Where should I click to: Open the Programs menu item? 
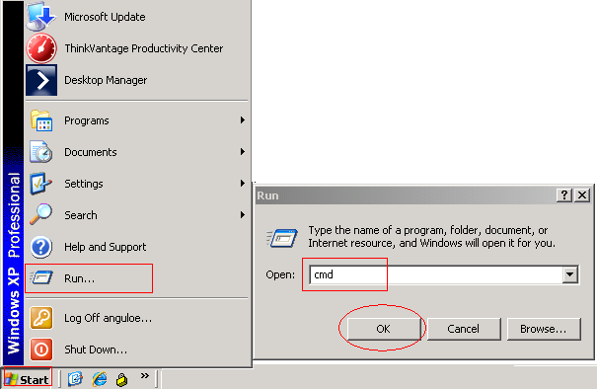(137, 120)
